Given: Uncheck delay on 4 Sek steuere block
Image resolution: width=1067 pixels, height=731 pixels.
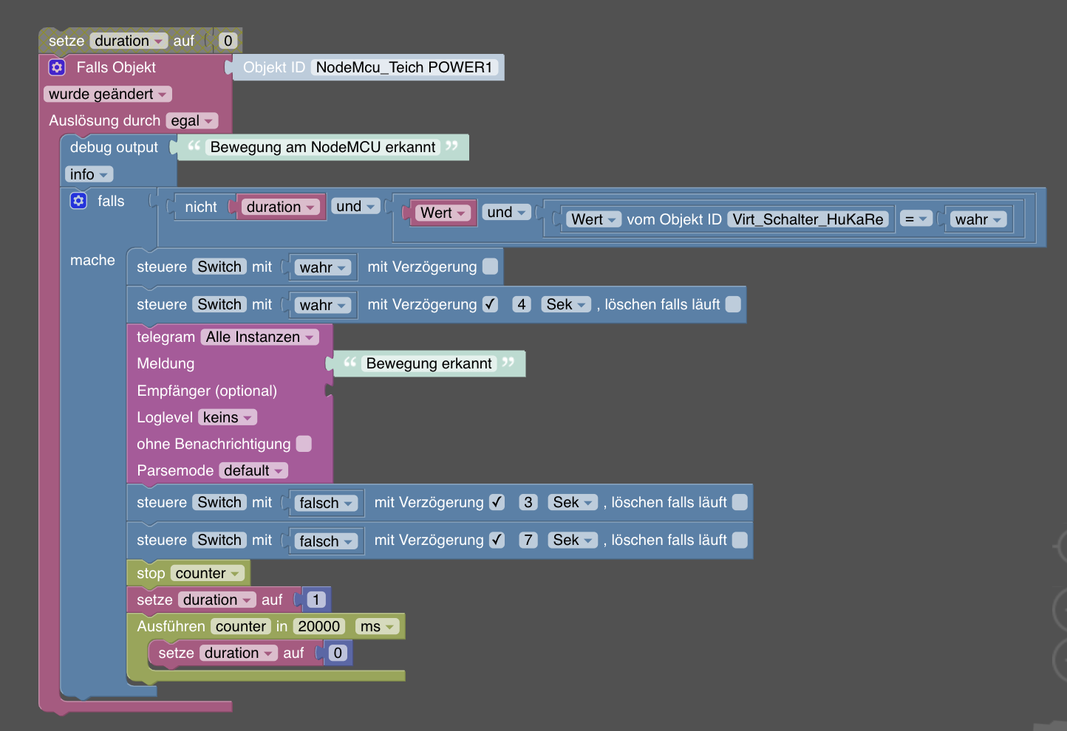Looking at the screenshot, I should pos(490,304).
